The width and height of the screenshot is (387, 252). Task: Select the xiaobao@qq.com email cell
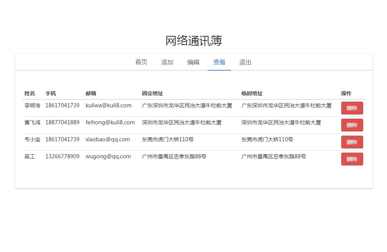tap(108, 139)
